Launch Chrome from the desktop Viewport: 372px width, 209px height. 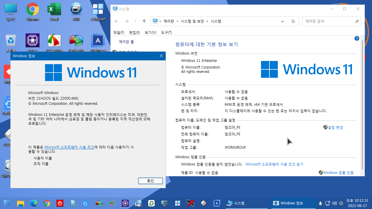point(33,12)
